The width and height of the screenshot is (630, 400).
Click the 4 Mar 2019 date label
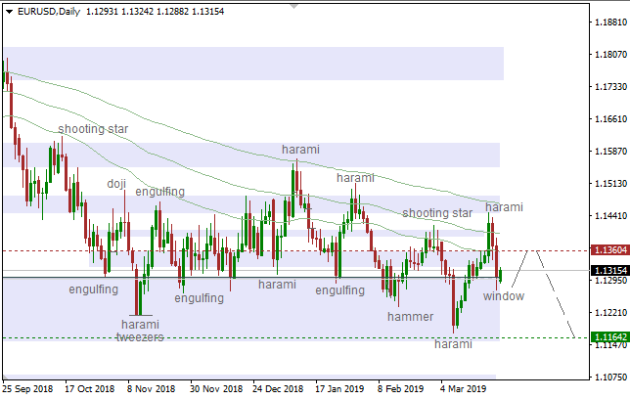[x=464, y=387]
